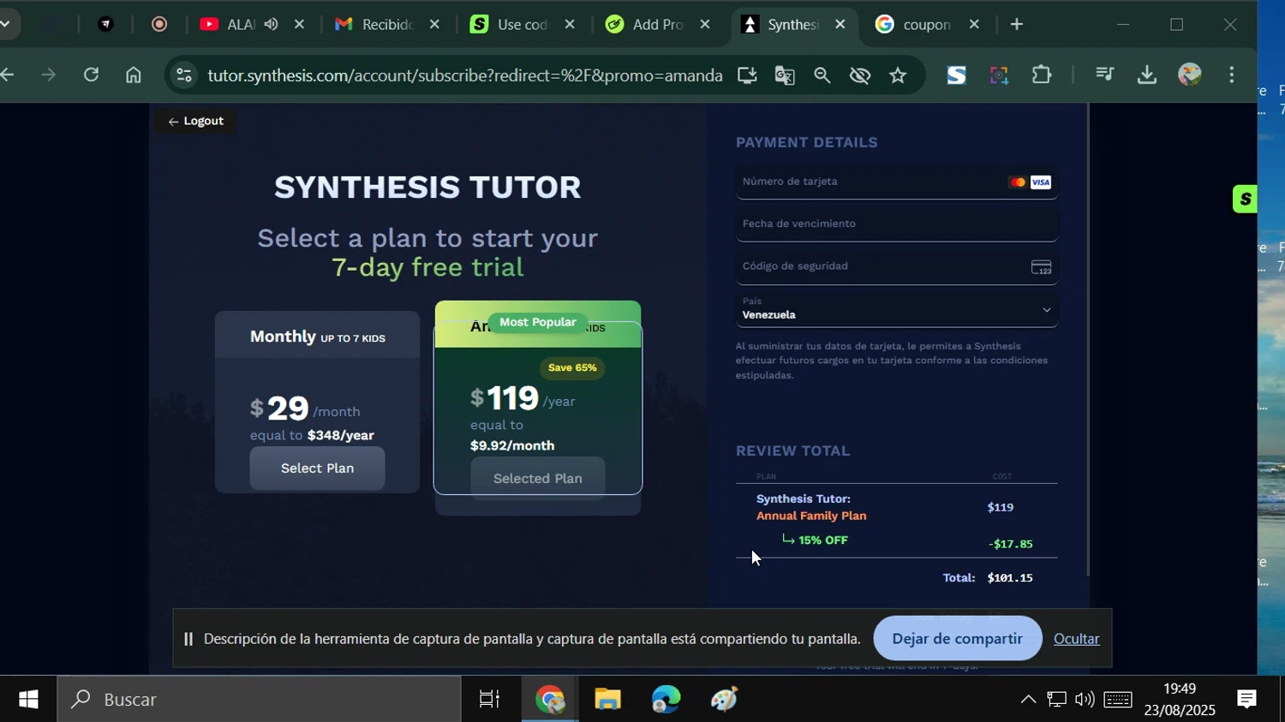Click Dejar de compartir button
This screenshot has height=722, width=1285.
click(x=957, y=638)
